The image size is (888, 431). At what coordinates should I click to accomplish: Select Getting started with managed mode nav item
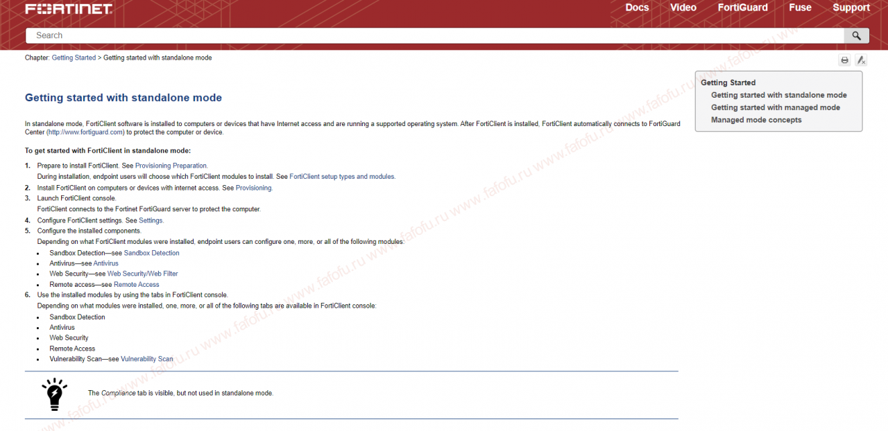pyautogui.click(x=775, y=107)
